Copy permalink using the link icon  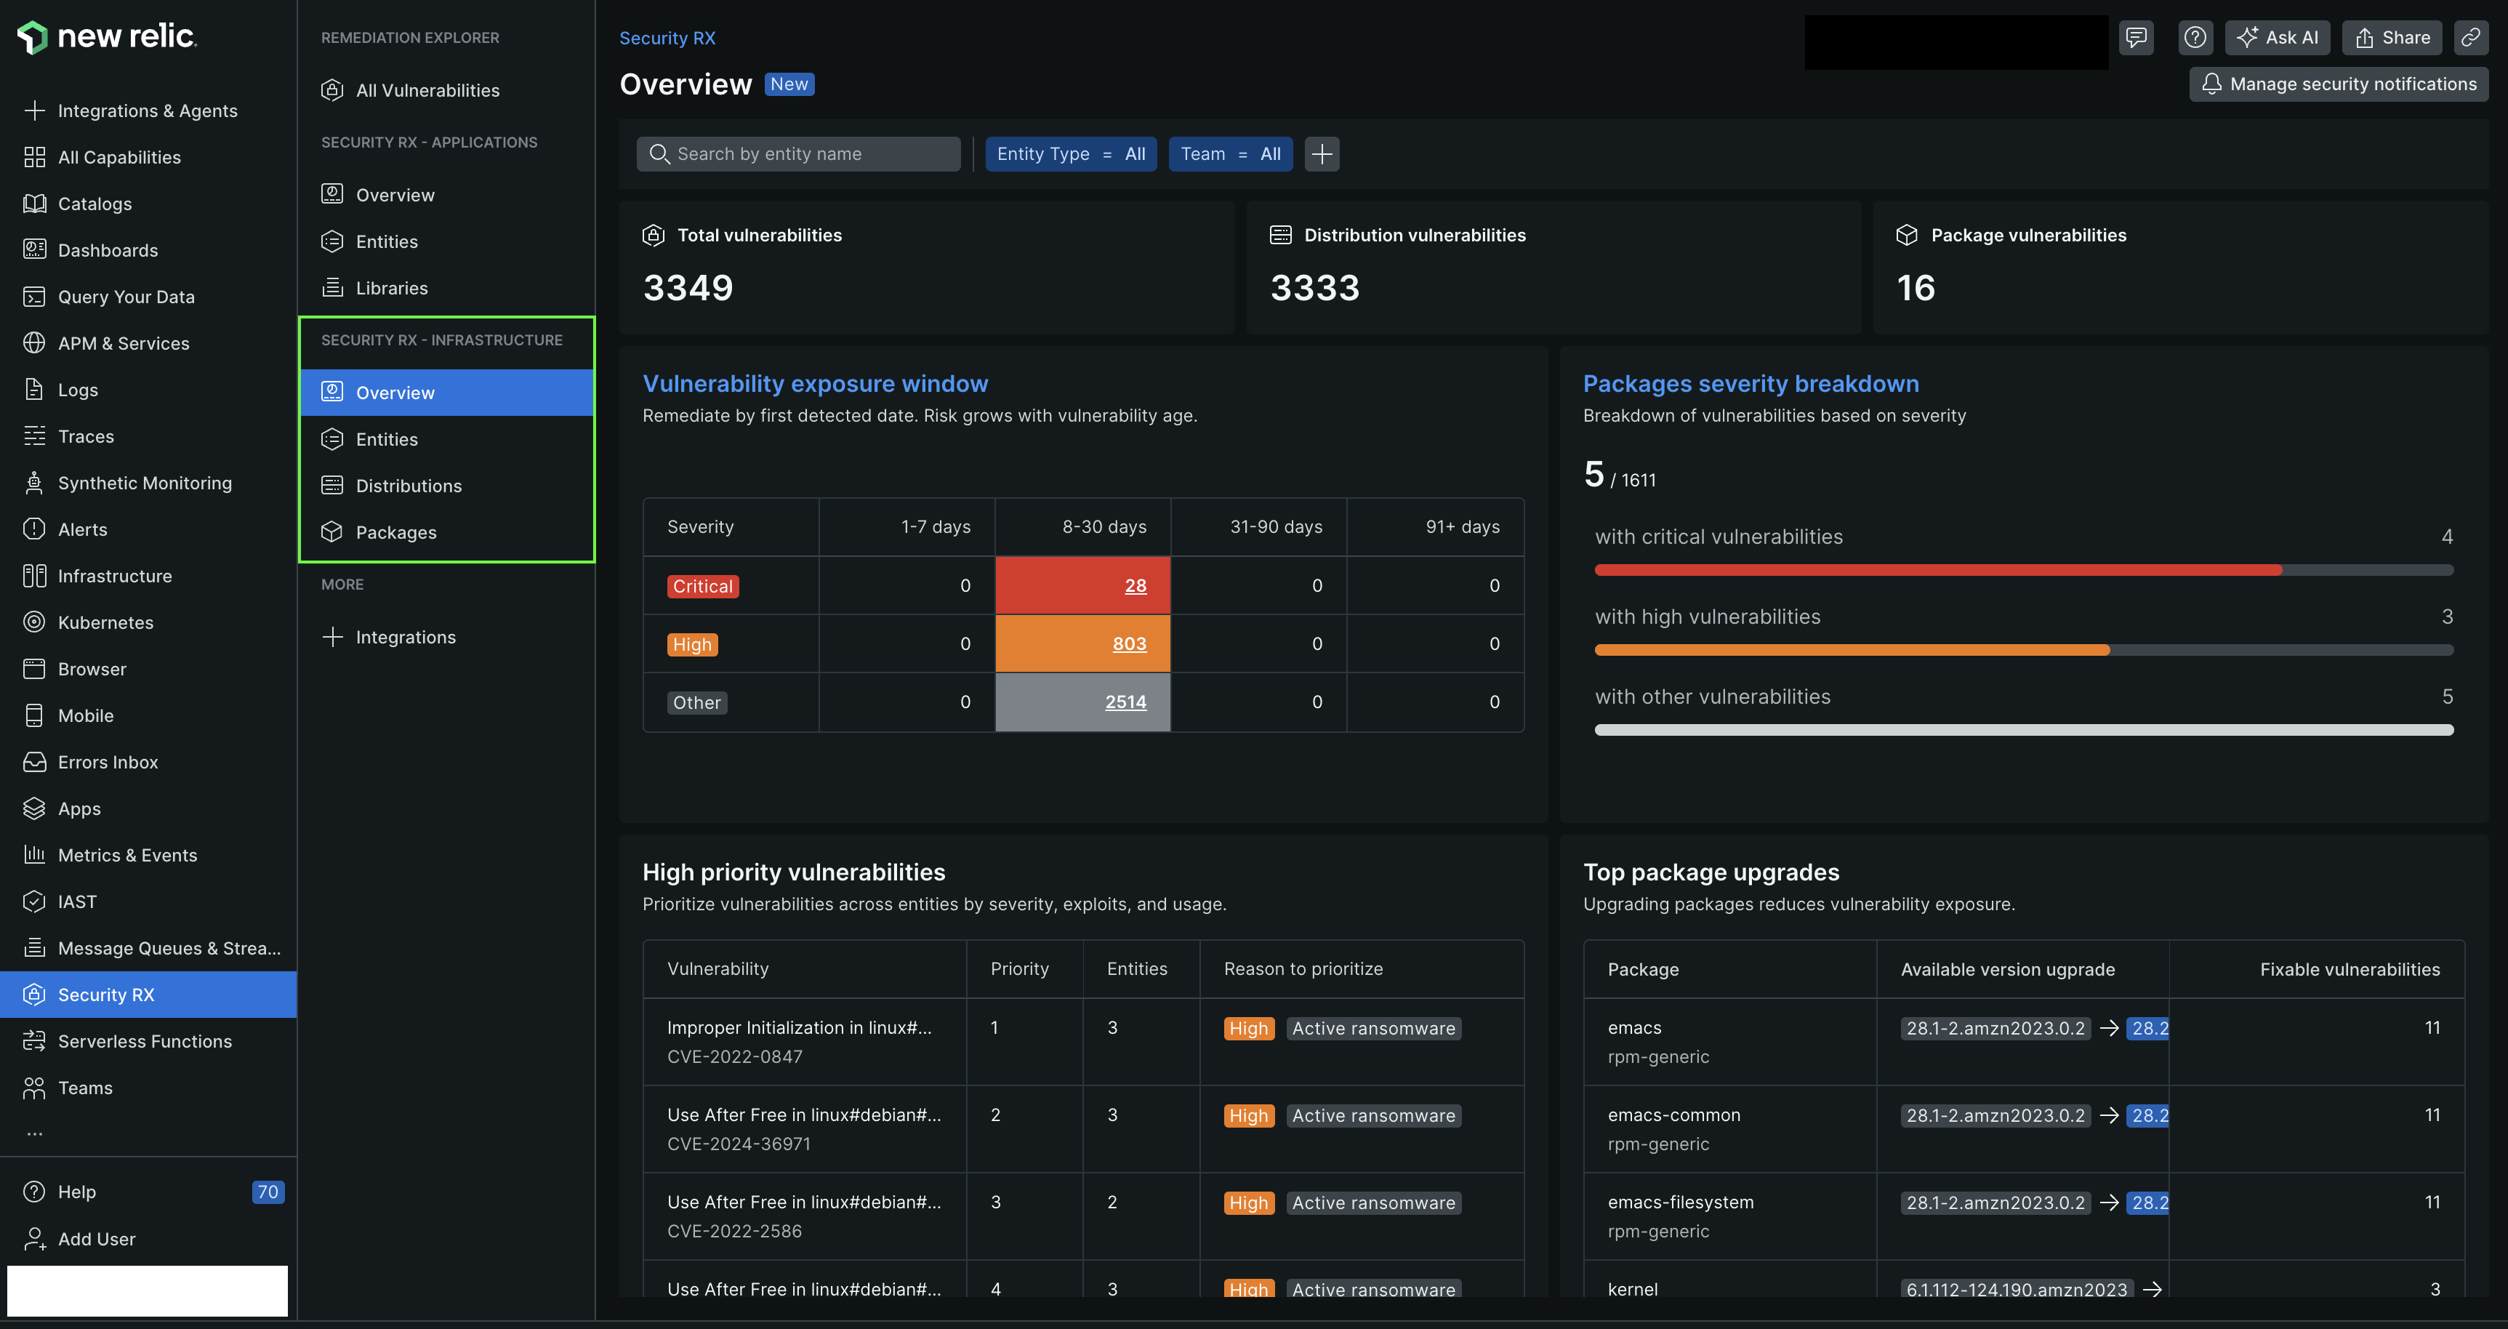tap(2470, 38)
